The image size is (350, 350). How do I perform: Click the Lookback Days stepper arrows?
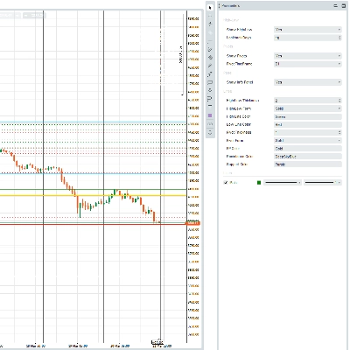[339, 38]
